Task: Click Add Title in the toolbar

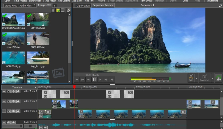Action: pyautogui.click(x=89, y=1)
